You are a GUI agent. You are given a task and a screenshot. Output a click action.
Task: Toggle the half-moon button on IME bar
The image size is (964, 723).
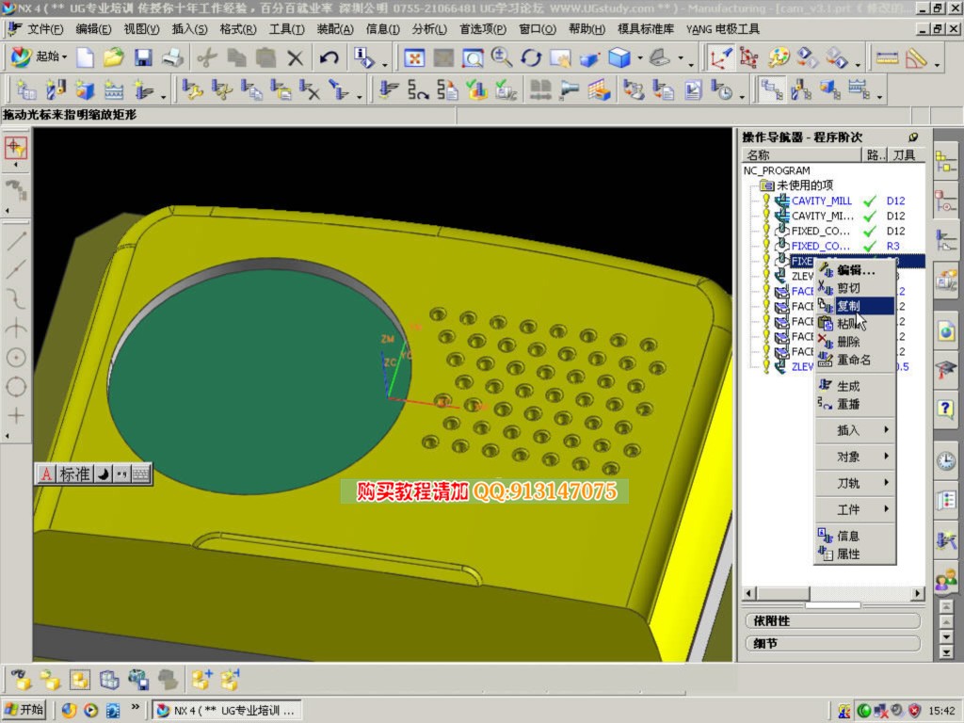tap(104, 474)
